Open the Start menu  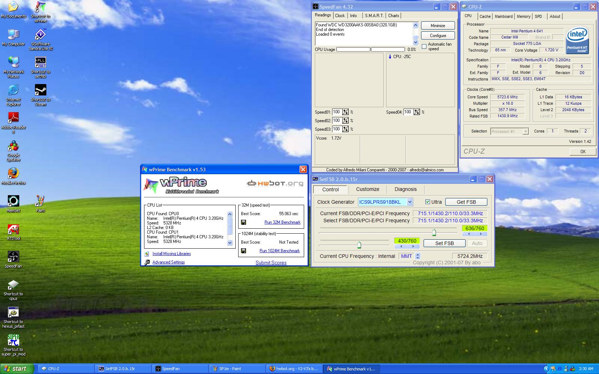[x=17, y=369]
